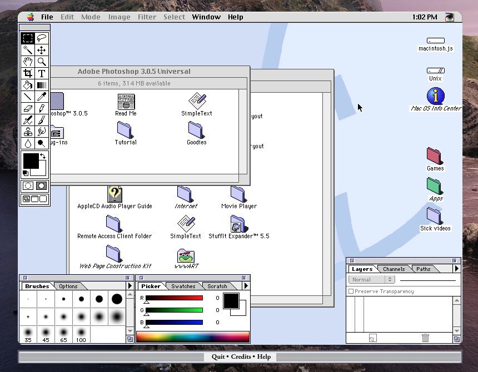
Task: Switch to the Channels tab
Action: [394, 269]
